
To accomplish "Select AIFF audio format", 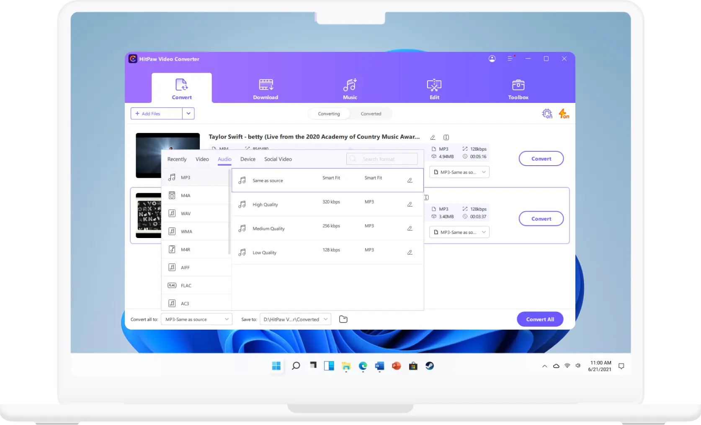I will pos(196,267).
